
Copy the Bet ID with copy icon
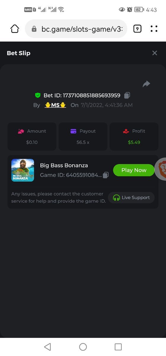pos(127,95)
